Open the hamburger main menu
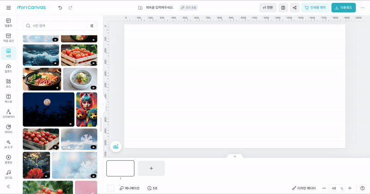Image resolution: width=370 pixels, height=194 pixels. (x=8, y=8)
